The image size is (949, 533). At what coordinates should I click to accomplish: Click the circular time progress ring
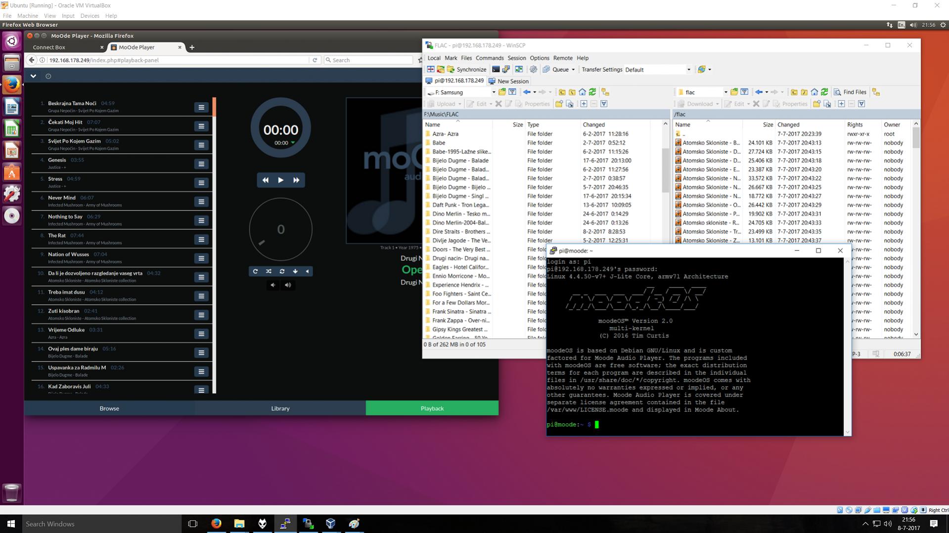pyautogui.click(x=280, y=128)
